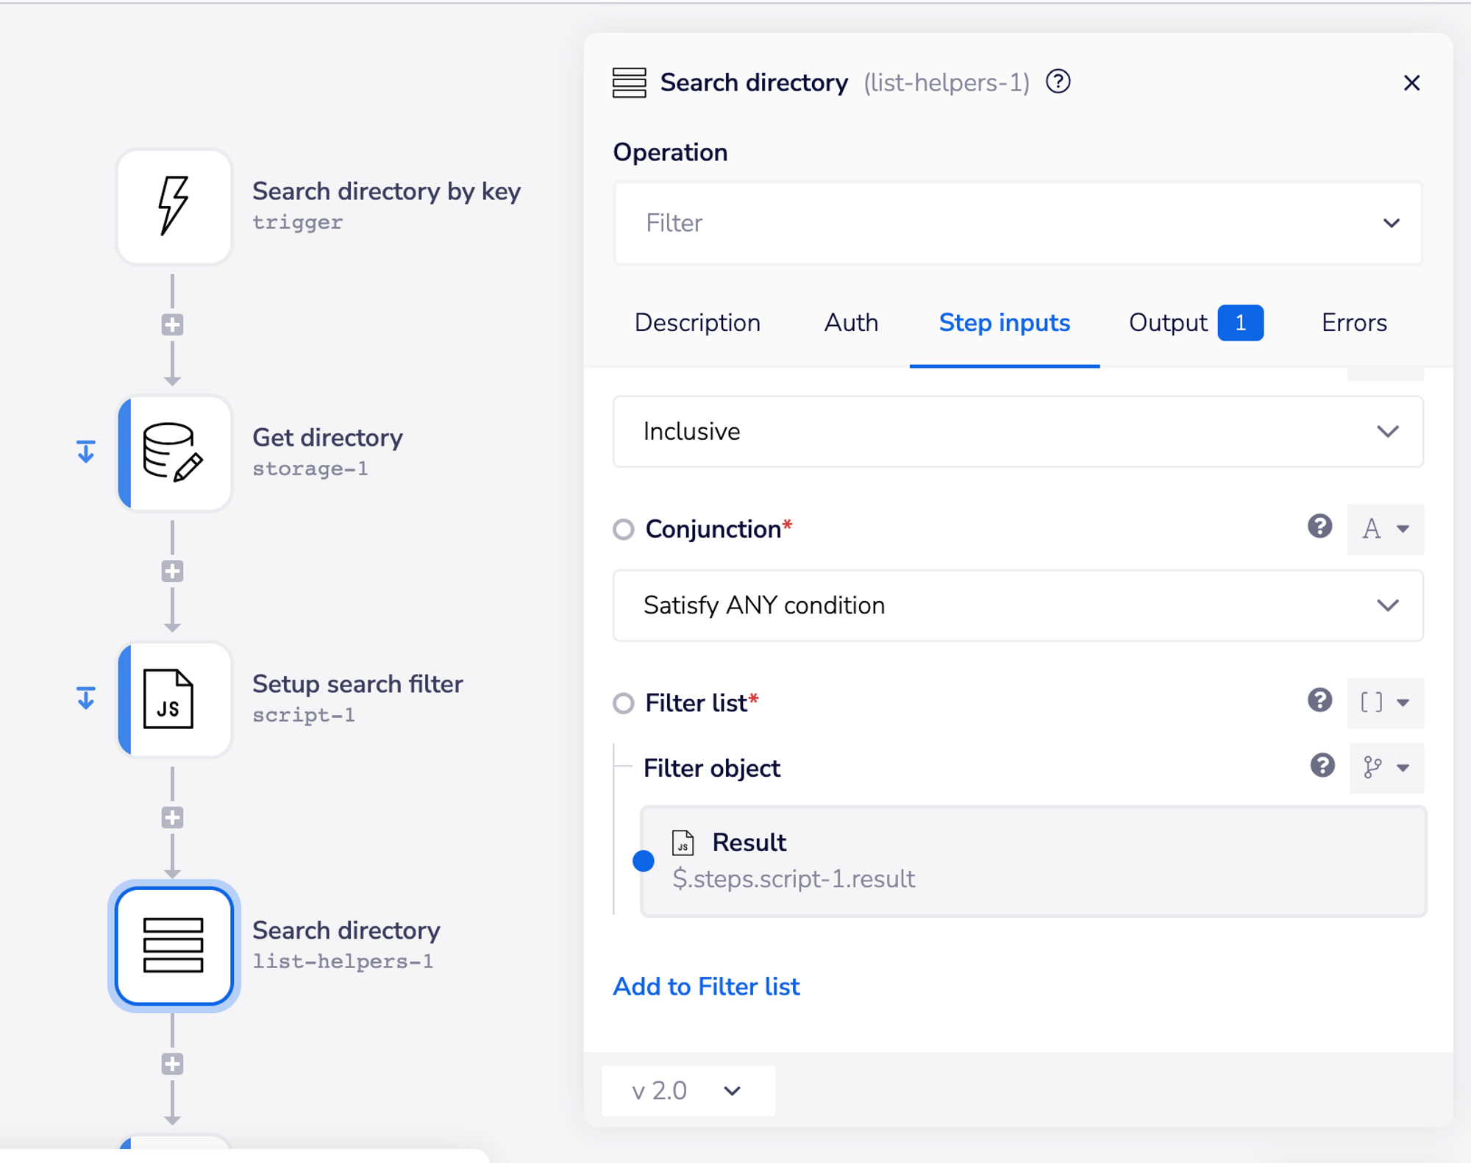Toggle the Filter list radio button
Screen dimensions: 1471x1163
624,703
